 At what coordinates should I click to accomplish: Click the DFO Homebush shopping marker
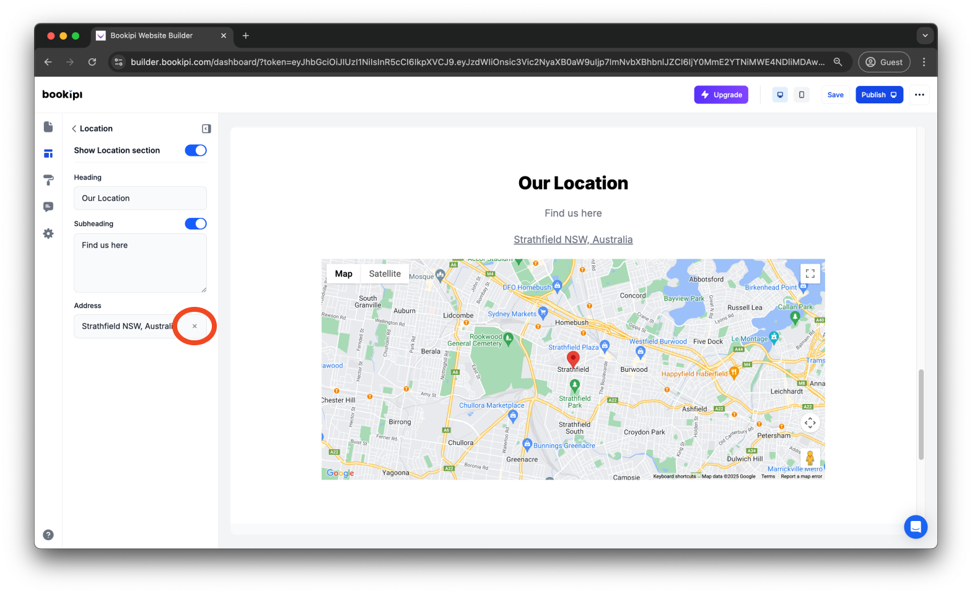point(557,286)
